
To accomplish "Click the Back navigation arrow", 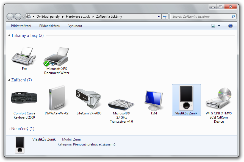I will click(x=10, y=17).
